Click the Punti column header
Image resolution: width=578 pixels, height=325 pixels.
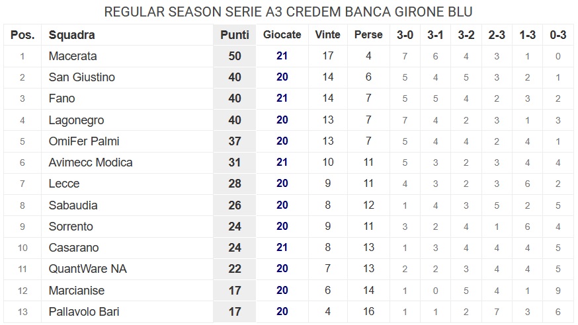(235, 35)
